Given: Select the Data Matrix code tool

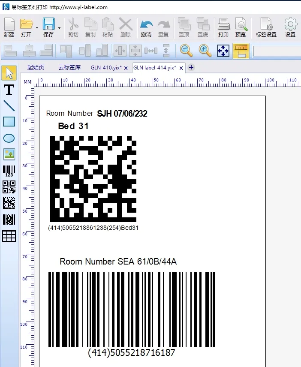Looking at the screenshot, I should pyautogui.click(x=9, y=203).
